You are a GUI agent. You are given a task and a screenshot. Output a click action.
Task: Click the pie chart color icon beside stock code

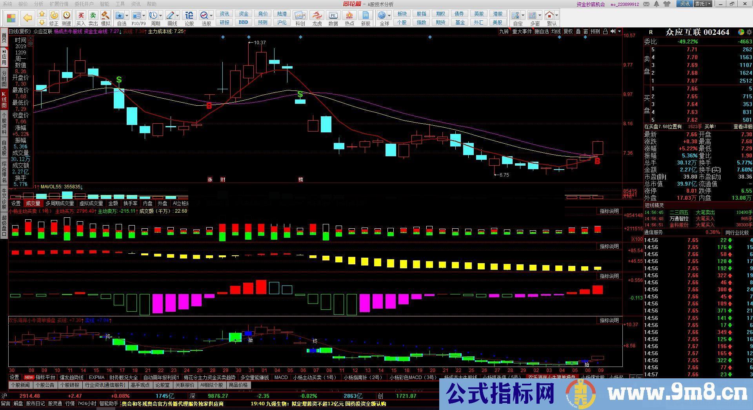coord(741,33)
